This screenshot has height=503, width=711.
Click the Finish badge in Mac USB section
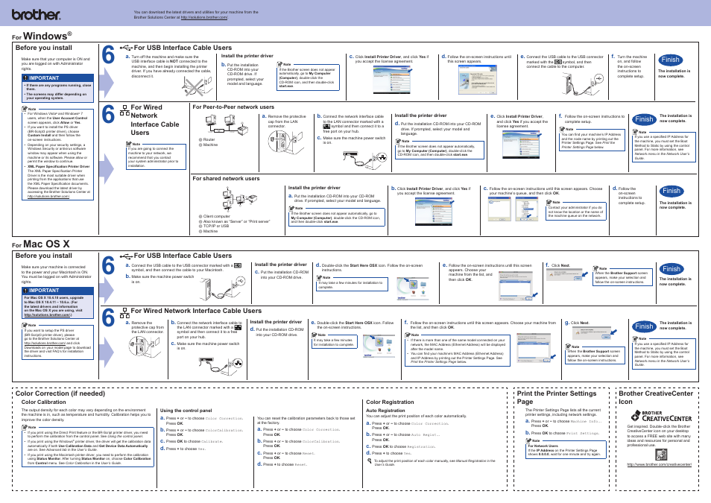[x=671, y=269]
